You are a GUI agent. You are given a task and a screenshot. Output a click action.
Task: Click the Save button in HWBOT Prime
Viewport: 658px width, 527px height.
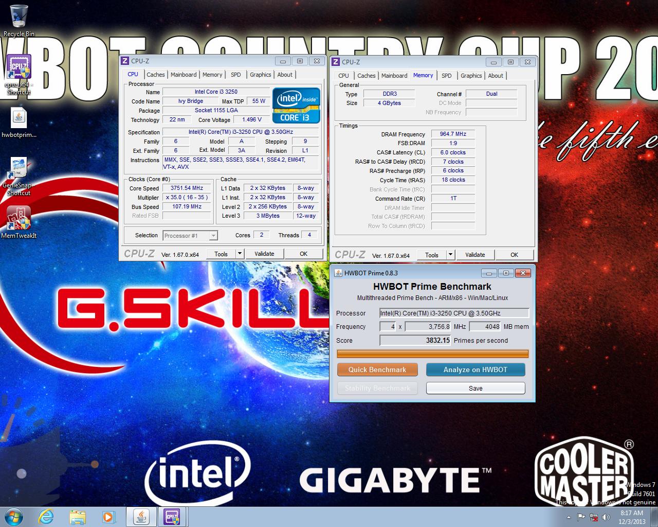point(476,388)
